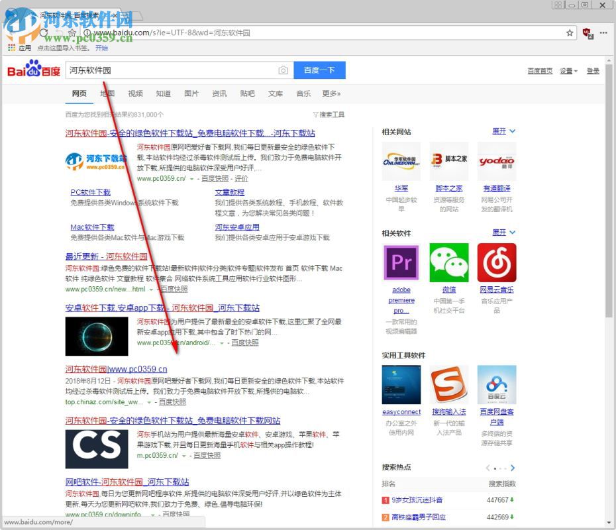Click the Baidu logo
616x530 pixels.
coord(34,69)
